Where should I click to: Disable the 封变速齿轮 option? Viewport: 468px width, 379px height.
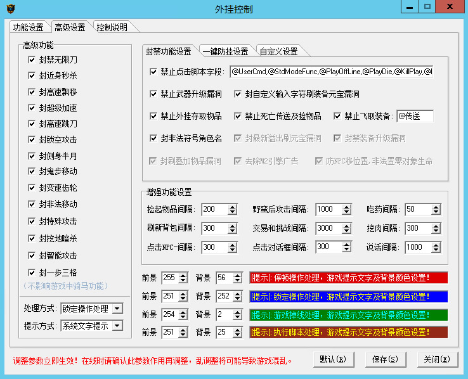click(x=31, y=188)
